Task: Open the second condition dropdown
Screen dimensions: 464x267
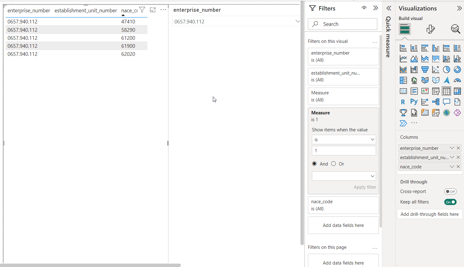Action: 344,176
